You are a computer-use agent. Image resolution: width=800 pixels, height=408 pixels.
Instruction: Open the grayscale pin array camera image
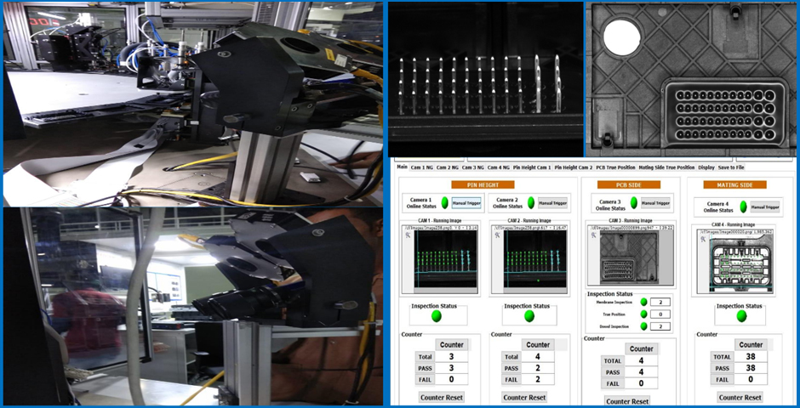pos(486,79)
